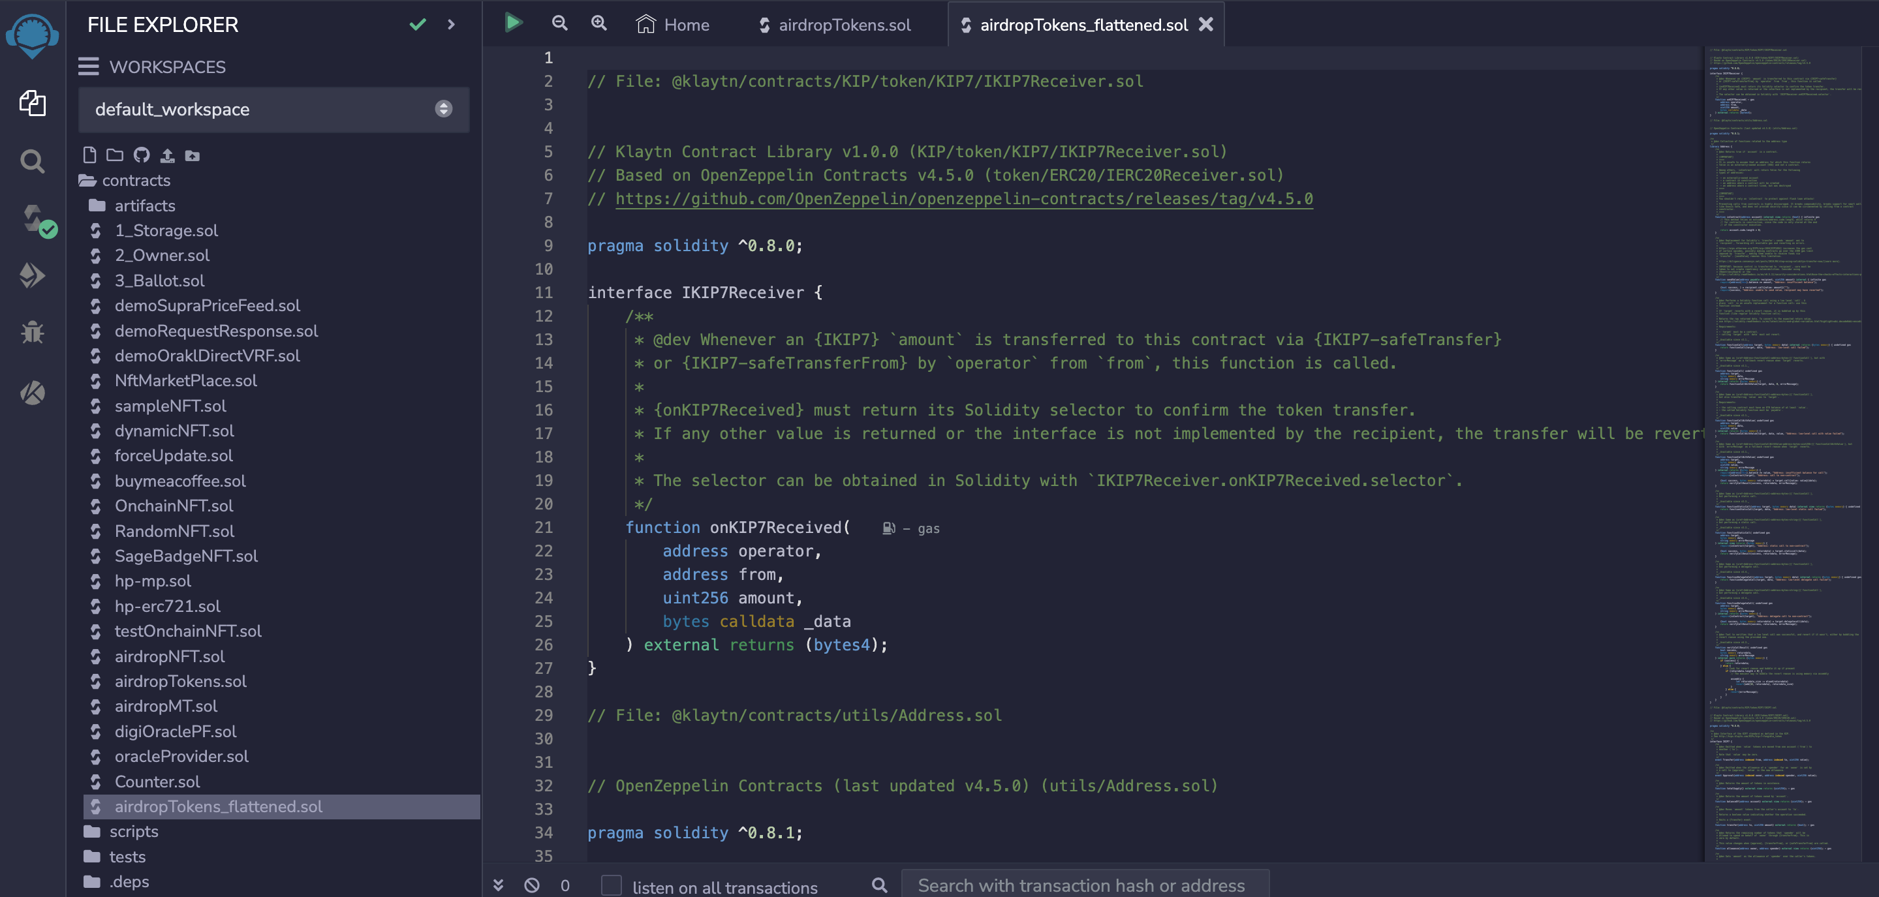Open NftMarketPlace.sol in file tree

click(185, 381)
